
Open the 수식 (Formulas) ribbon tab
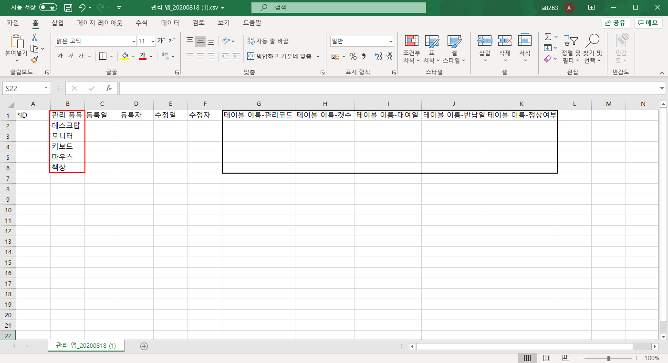point(141,22)
